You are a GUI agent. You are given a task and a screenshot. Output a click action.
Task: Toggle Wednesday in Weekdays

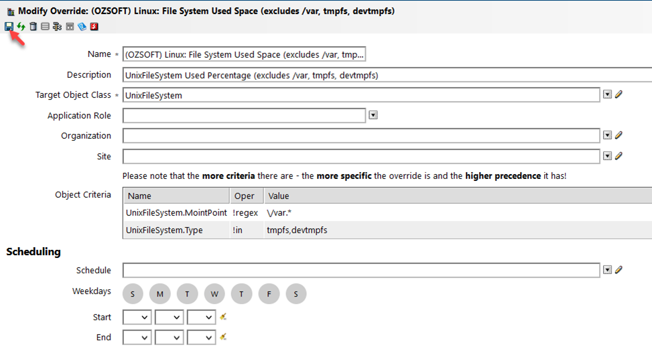214,293
